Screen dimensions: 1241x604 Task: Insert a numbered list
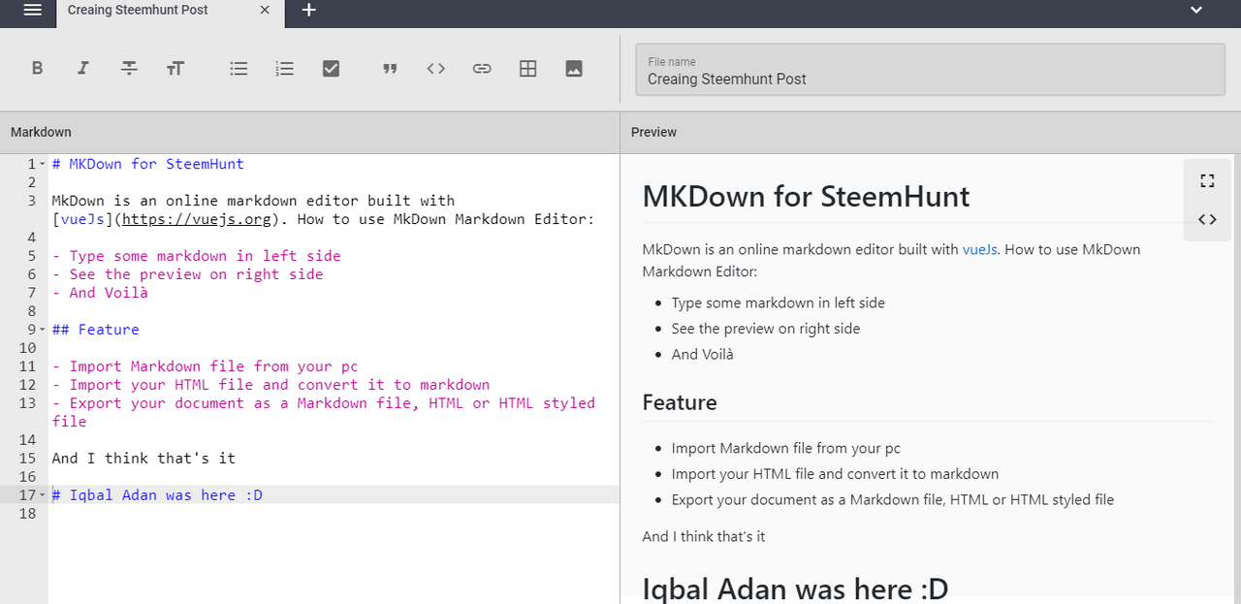[x=284, y=69]
